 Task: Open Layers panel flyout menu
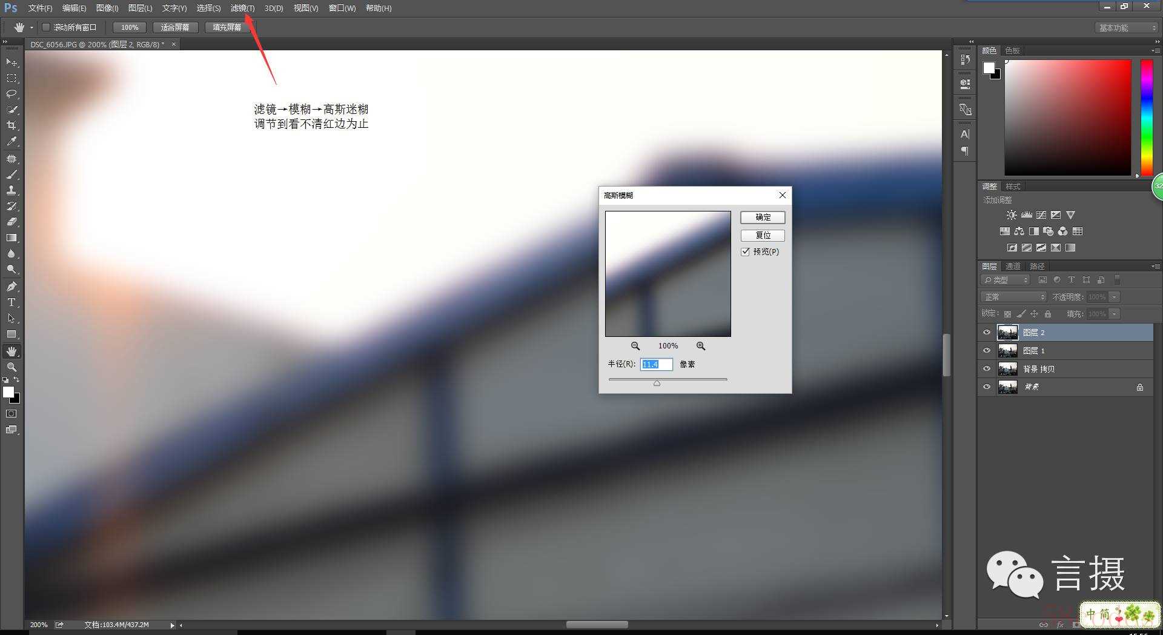tap(1155, 266)
